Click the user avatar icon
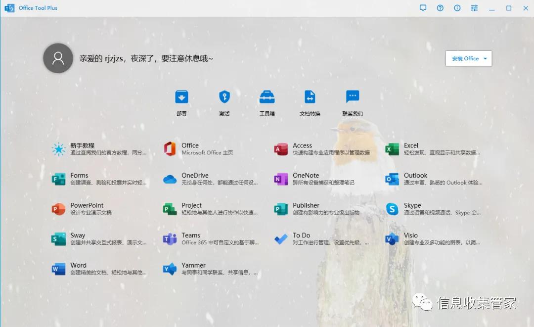 [x=58, y=58]
